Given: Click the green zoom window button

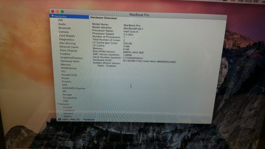Looking at the screenshot, I should (62, 12).
